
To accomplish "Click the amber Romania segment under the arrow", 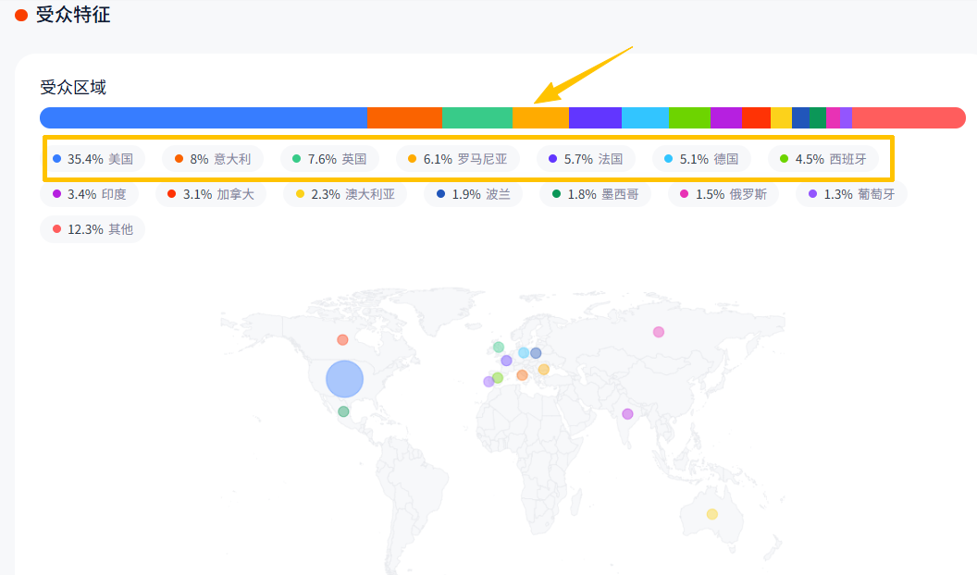I will pos(540,117).
